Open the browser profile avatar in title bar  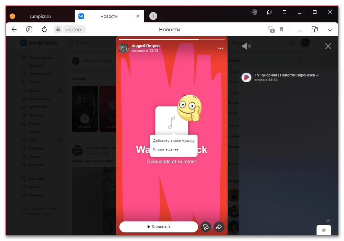point(254,12)
